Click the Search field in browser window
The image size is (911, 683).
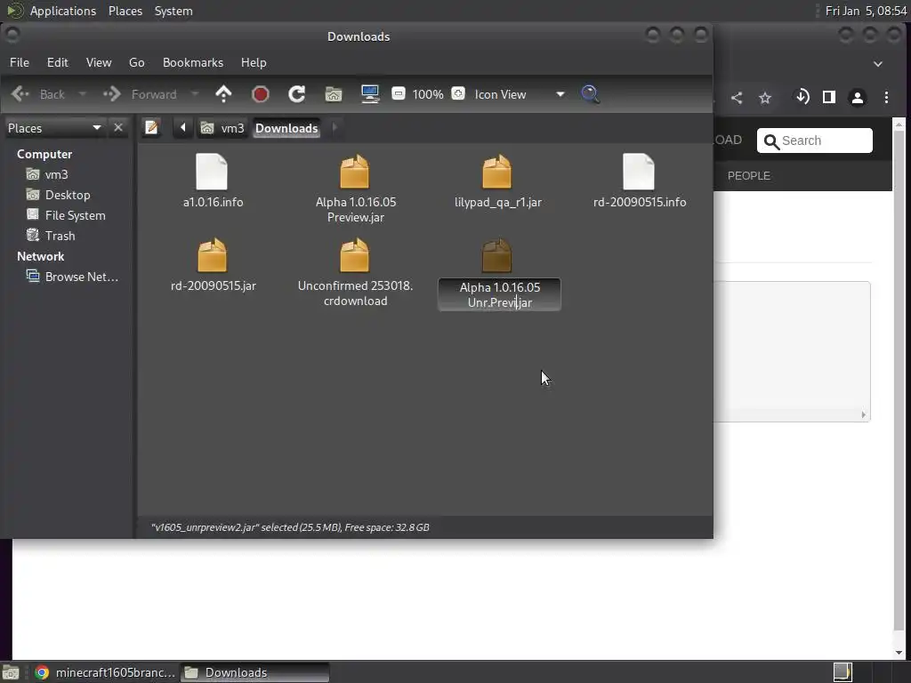click(x=815, y=141)
